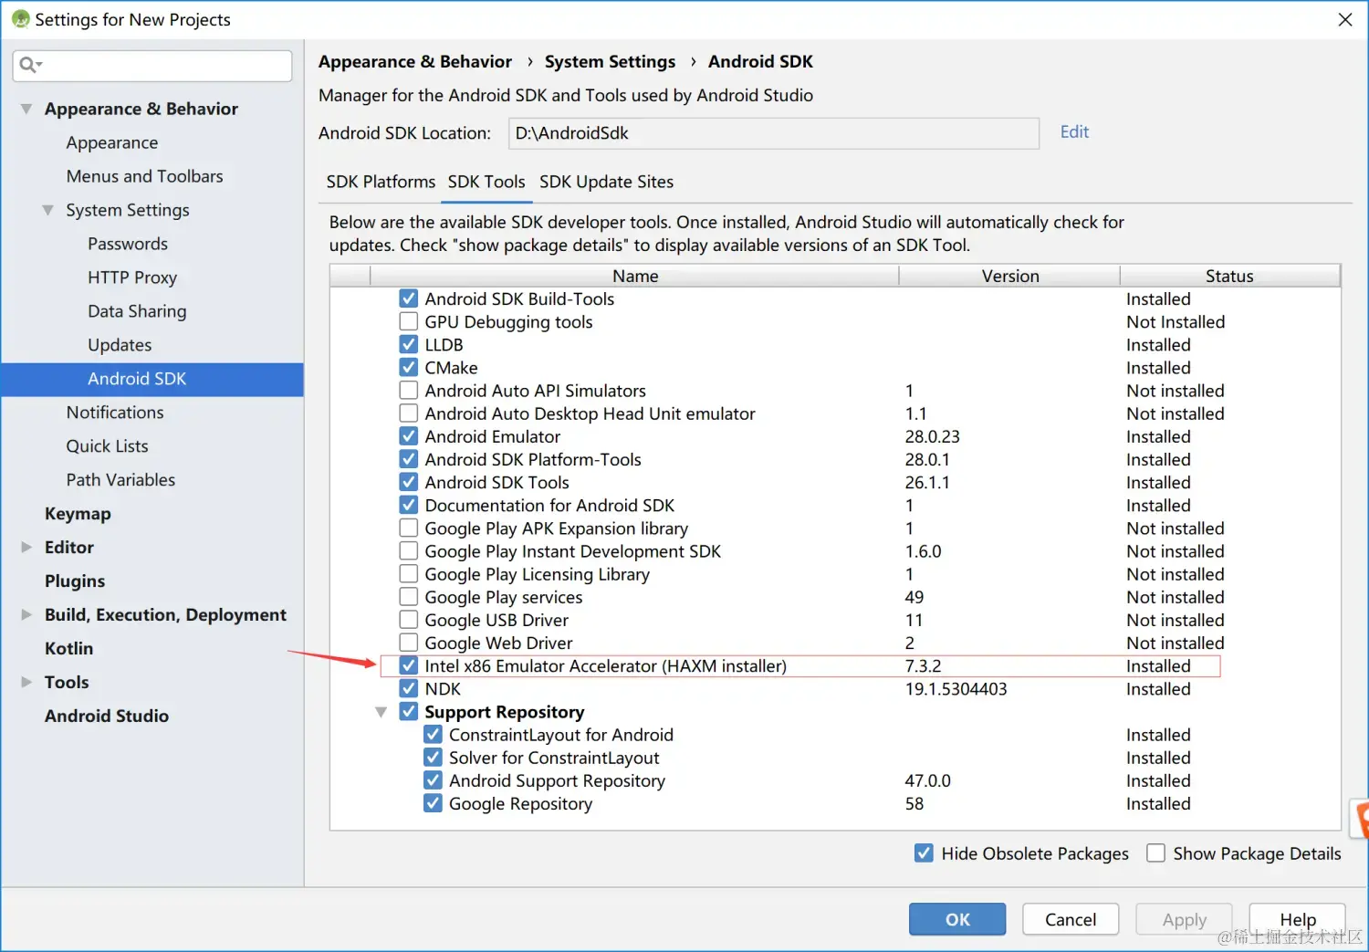Toggle Android Emulator checkbox
1369x952 pixels.
pos(409,436)
